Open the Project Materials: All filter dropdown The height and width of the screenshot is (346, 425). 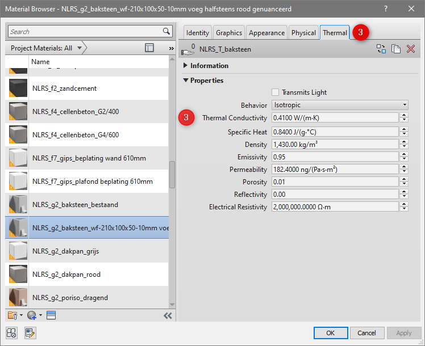pos(47,48)
